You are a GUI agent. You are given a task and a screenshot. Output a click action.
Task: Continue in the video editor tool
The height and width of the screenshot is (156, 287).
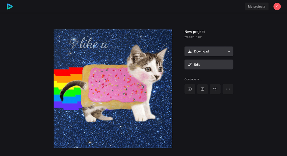(190, 89)
